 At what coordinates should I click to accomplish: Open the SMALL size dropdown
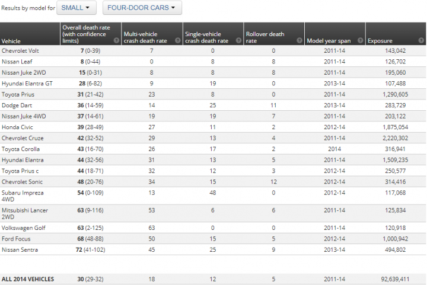click(x=77, y=8)
